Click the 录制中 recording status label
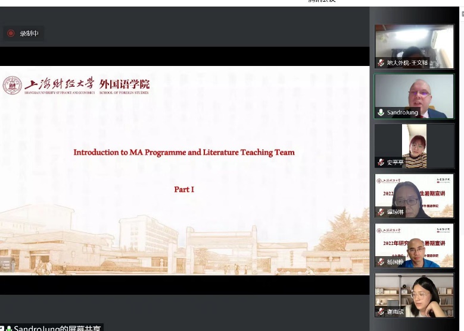Image resolution: width=464 pixels, height=331 pixels. (x=29, y=34)
